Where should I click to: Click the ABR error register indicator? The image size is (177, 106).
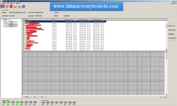click(x=65, y=102)
